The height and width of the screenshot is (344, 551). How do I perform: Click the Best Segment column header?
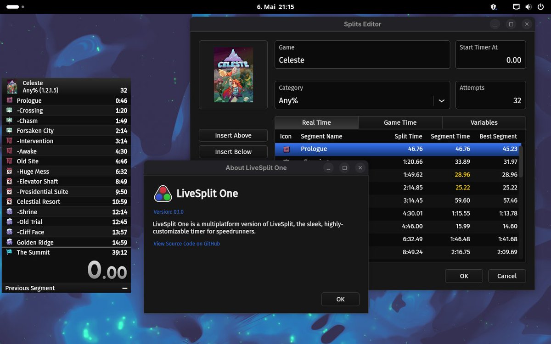498,136
